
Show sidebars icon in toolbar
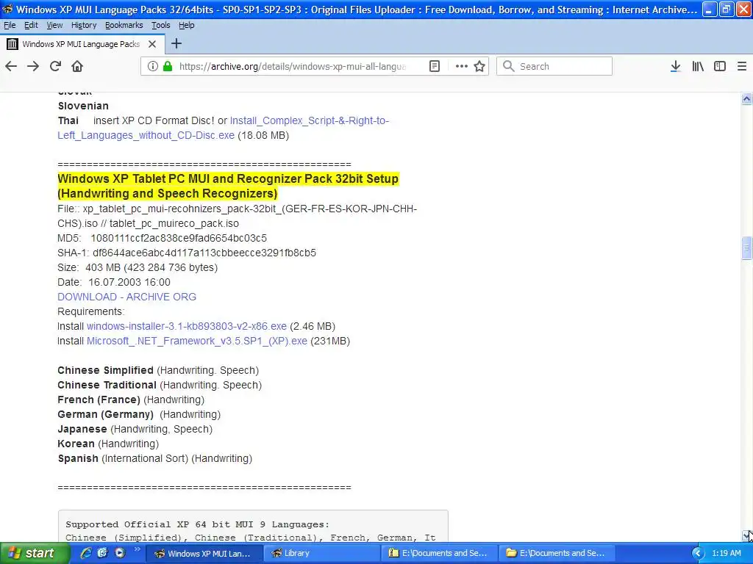pyautogui.click(x=720, y=66)
